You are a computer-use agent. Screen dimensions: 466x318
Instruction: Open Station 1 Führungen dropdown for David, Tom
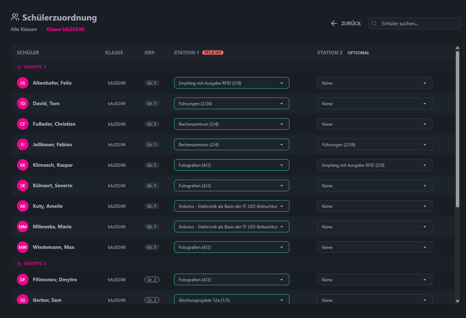pos(231,104)
